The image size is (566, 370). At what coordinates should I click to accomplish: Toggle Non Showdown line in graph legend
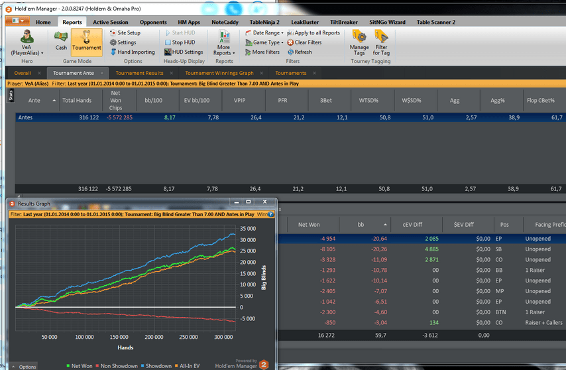point(117,365)
